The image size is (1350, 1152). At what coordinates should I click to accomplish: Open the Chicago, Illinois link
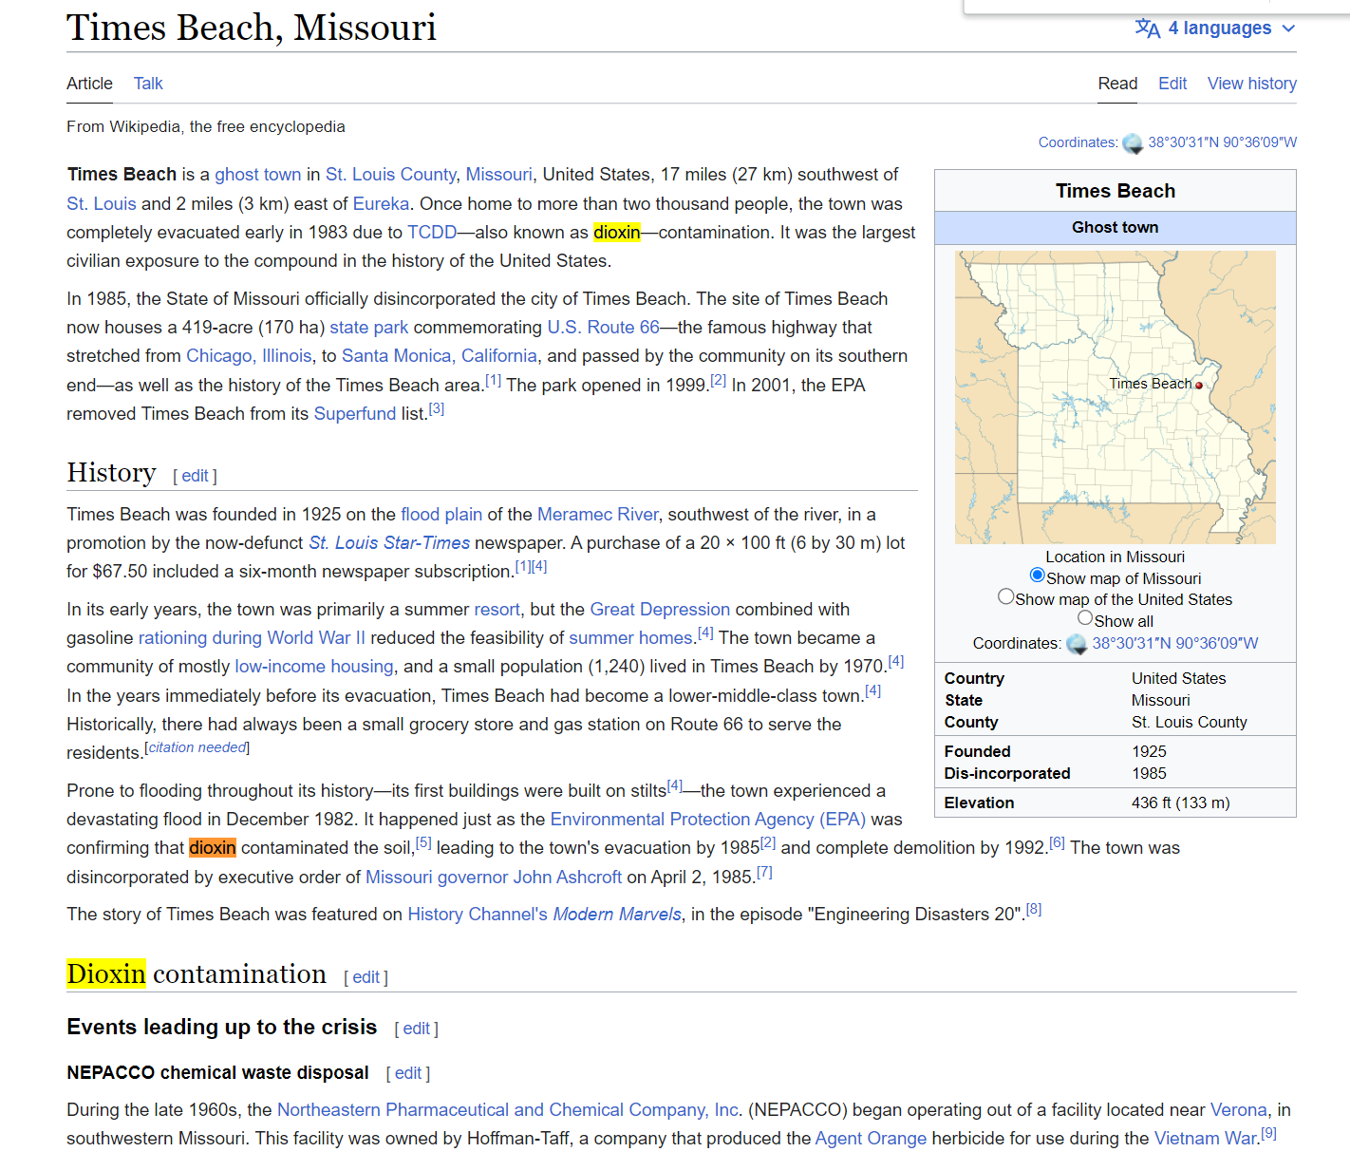pyautogui.click(x=249, y=356)
